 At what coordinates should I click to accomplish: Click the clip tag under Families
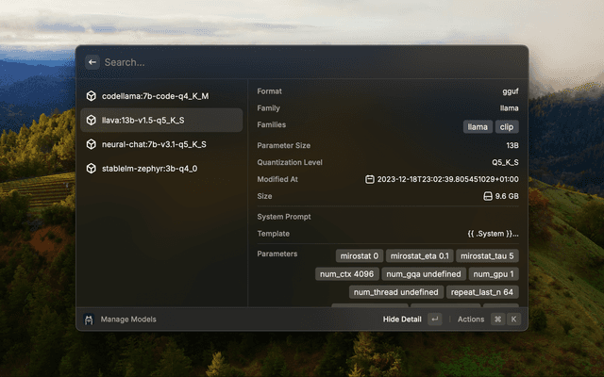(x=507, y=126)
